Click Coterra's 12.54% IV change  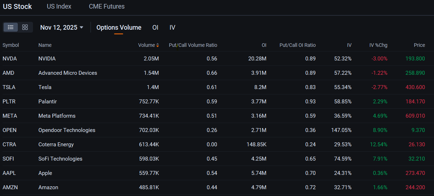[x=378, y=144]
